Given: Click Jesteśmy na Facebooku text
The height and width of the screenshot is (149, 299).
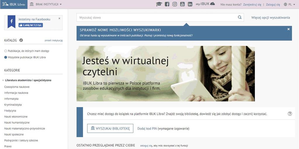Looking at the screenshot, I should click(34, 19).
